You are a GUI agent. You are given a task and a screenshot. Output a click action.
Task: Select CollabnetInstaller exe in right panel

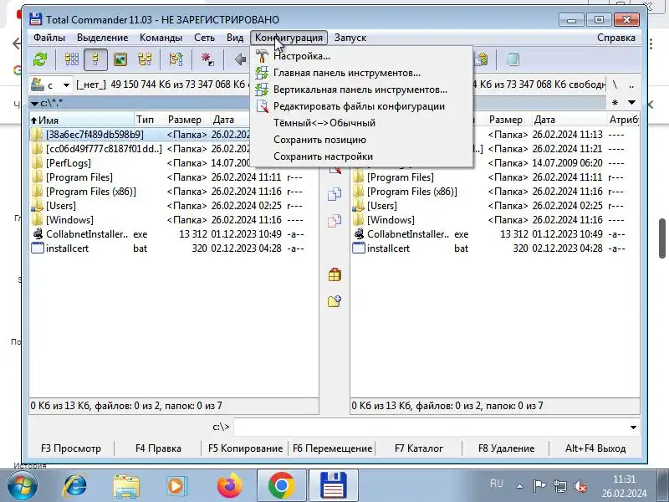coord(495,234)
